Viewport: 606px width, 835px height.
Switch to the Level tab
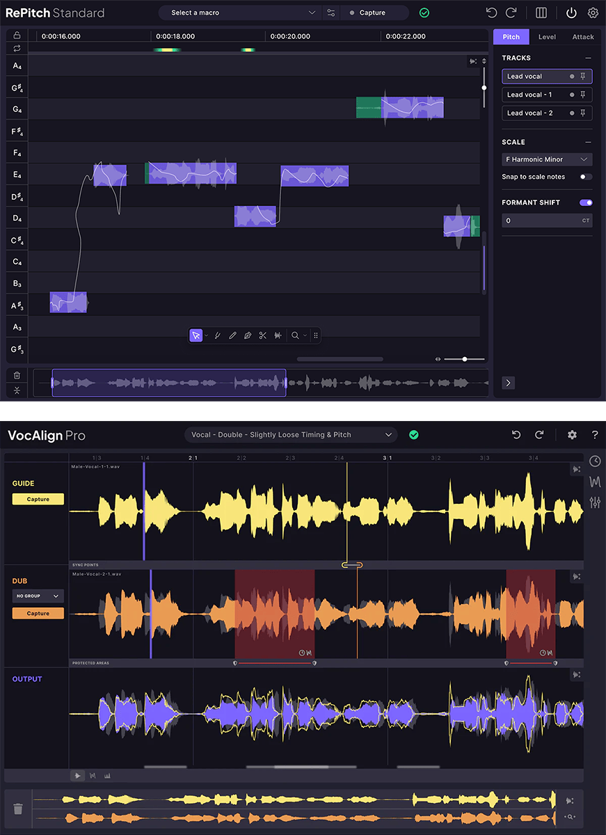click(x=547, y=36)
